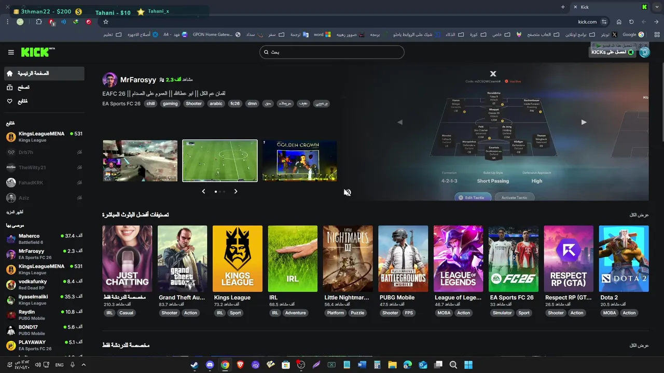Click the taskbar search icon
Image resolution: width=664 pixels, height=373 pixels.
click(453, 365)
